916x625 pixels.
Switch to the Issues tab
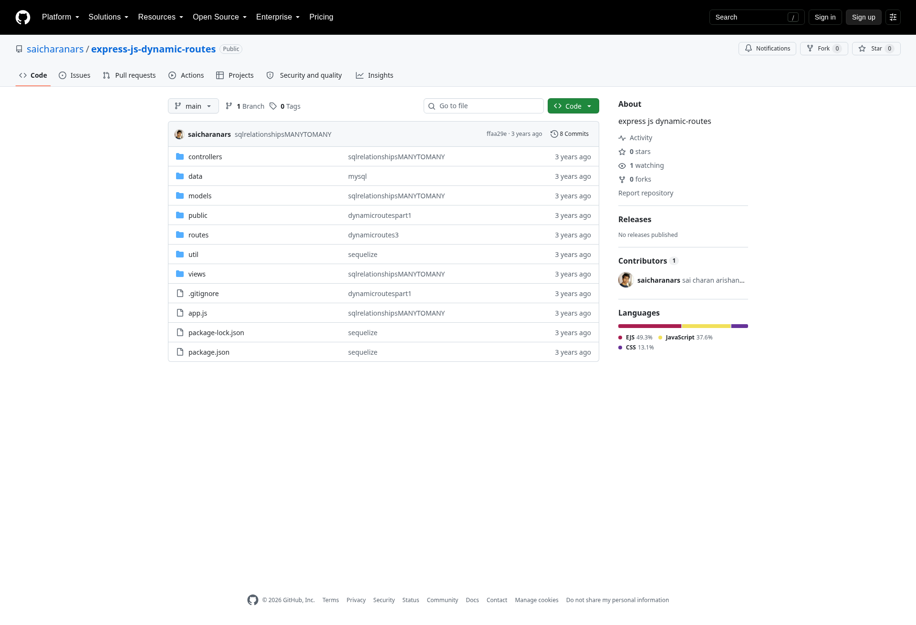[x=74, y=75]
